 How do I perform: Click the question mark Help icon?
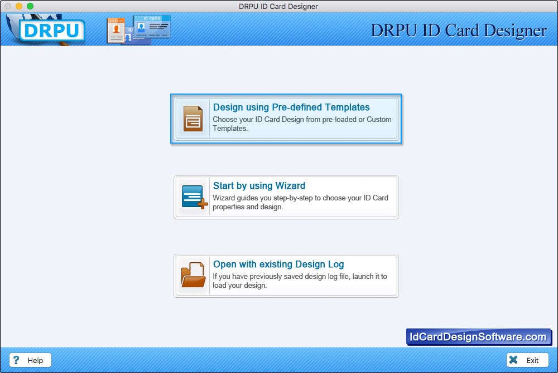(16, 360)
